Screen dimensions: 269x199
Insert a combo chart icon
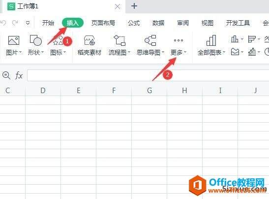[x=252, y=52]
